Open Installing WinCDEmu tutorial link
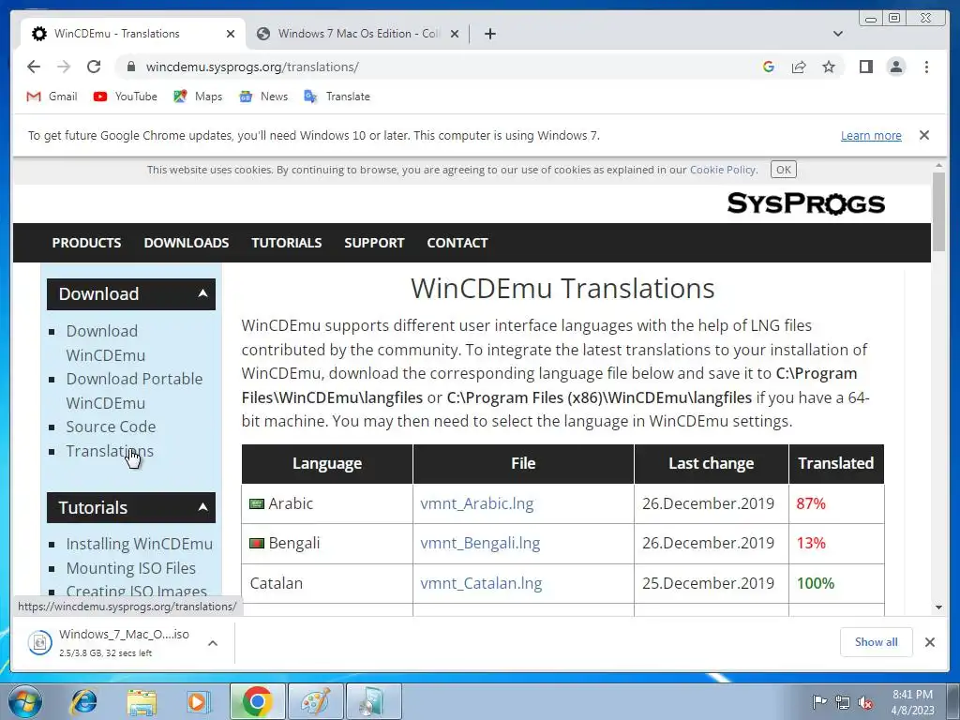 tap(139, 544)
